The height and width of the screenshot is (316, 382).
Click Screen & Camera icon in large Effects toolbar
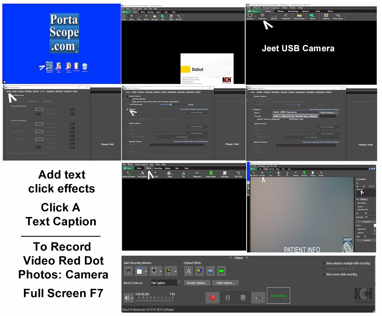pos(128,174)
